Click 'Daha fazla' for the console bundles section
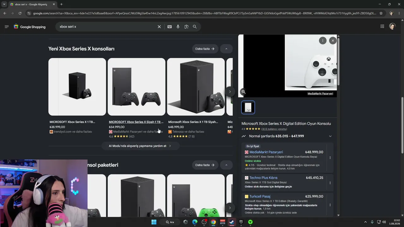404x227 pixels. click(x=205, y=165)
